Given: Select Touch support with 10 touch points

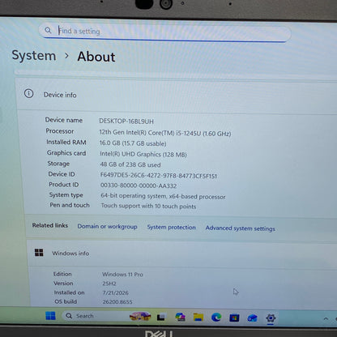Looking at the screenshot, I should click(148, 206).
